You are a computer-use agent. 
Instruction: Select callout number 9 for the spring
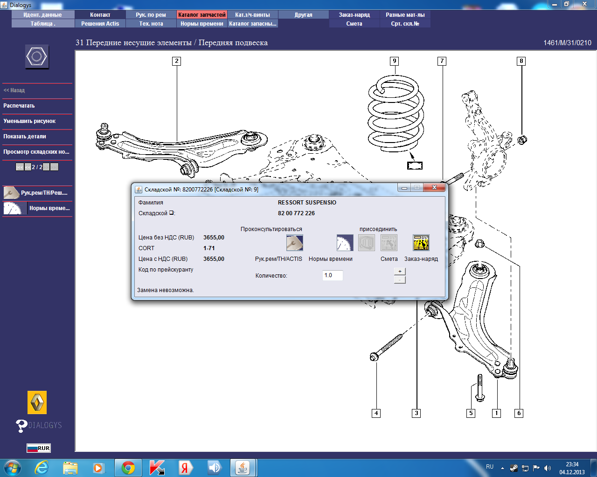(395, 61)
